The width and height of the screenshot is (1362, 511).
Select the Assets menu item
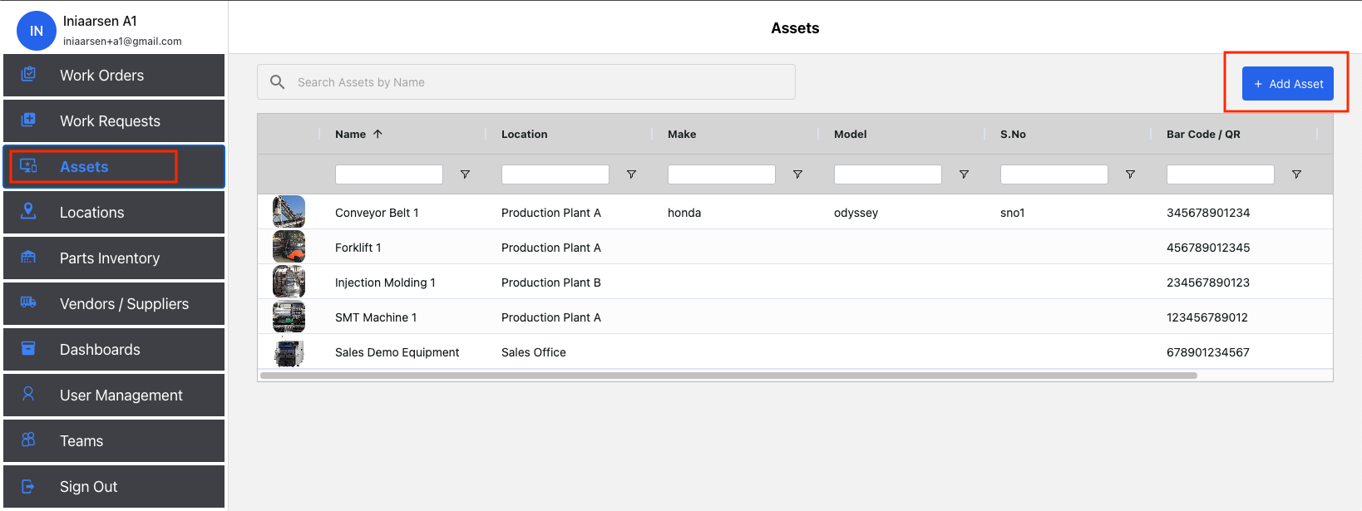point(114,166)
